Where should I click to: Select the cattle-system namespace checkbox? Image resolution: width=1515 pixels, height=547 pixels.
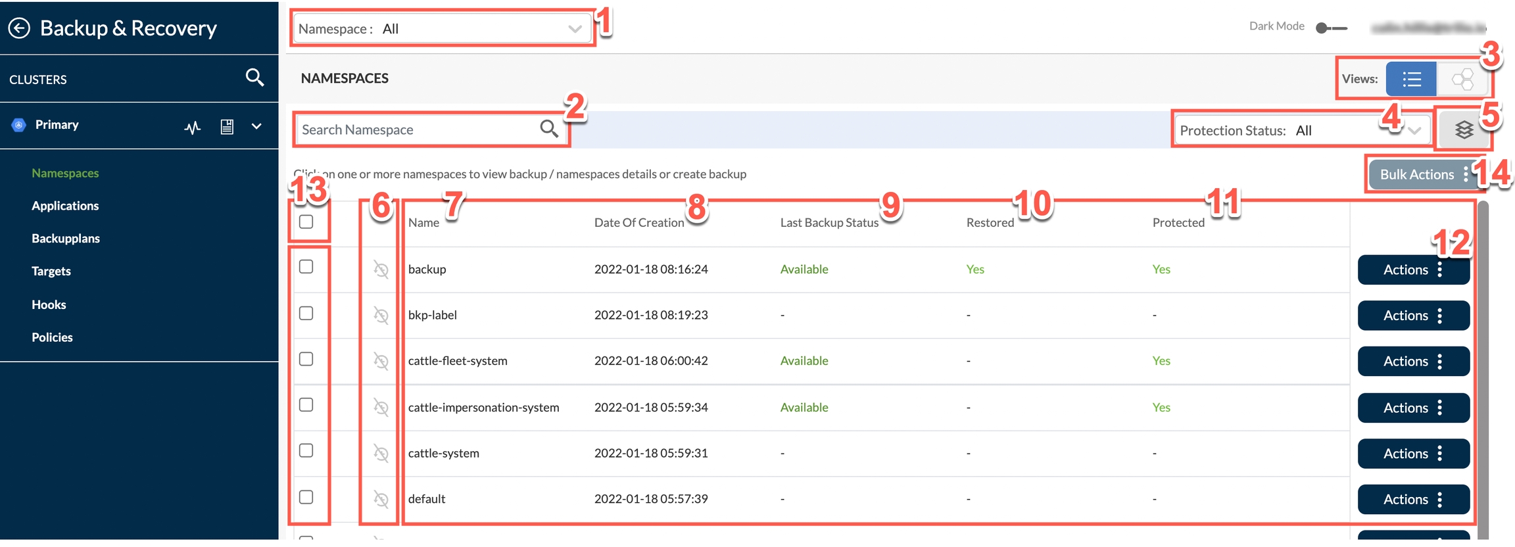tap(306, 451)
